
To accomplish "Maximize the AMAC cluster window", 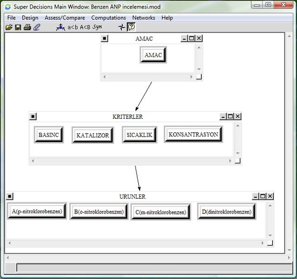I will click(192, 39).
